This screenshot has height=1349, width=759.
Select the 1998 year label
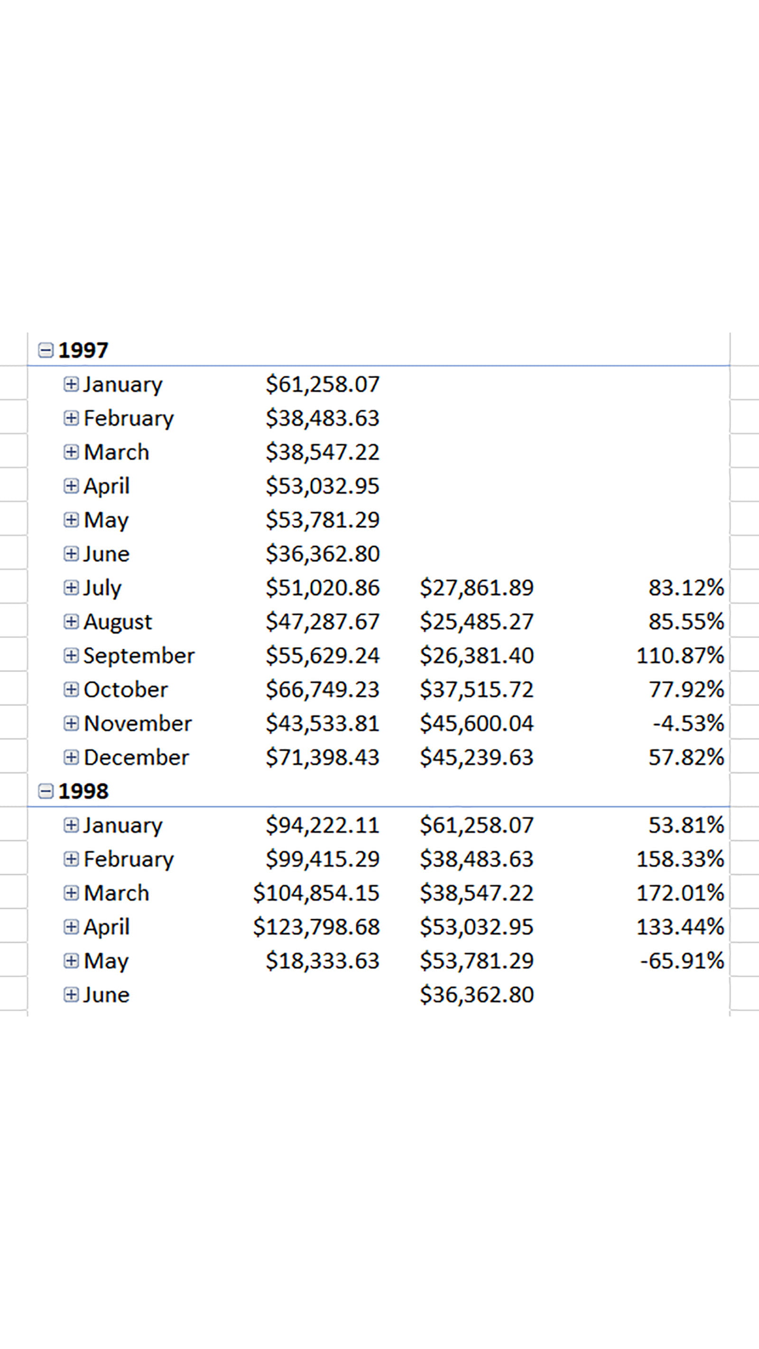coord(83,791)
